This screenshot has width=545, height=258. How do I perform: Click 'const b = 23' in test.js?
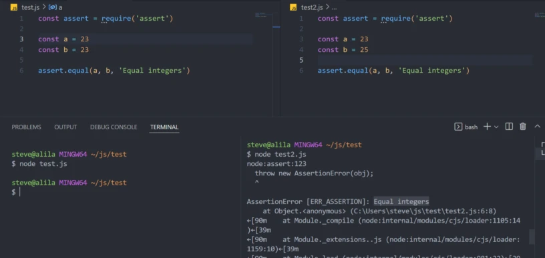click(63, 50)
